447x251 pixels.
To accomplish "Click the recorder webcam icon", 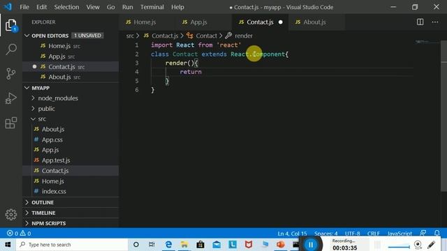I will click(418, 245).
